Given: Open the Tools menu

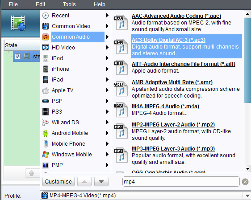Looking at the screenshot, I should [69, 4].
